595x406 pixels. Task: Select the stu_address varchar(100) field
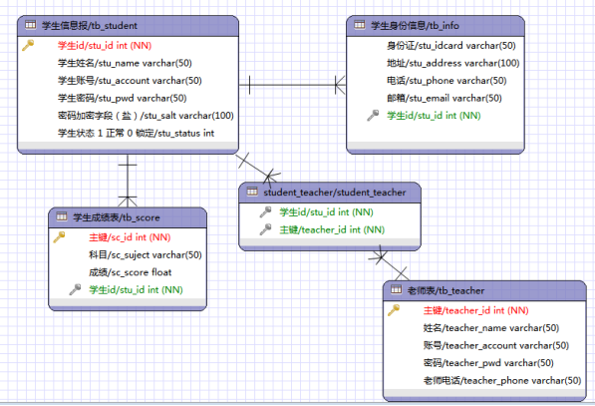(453, 63)
